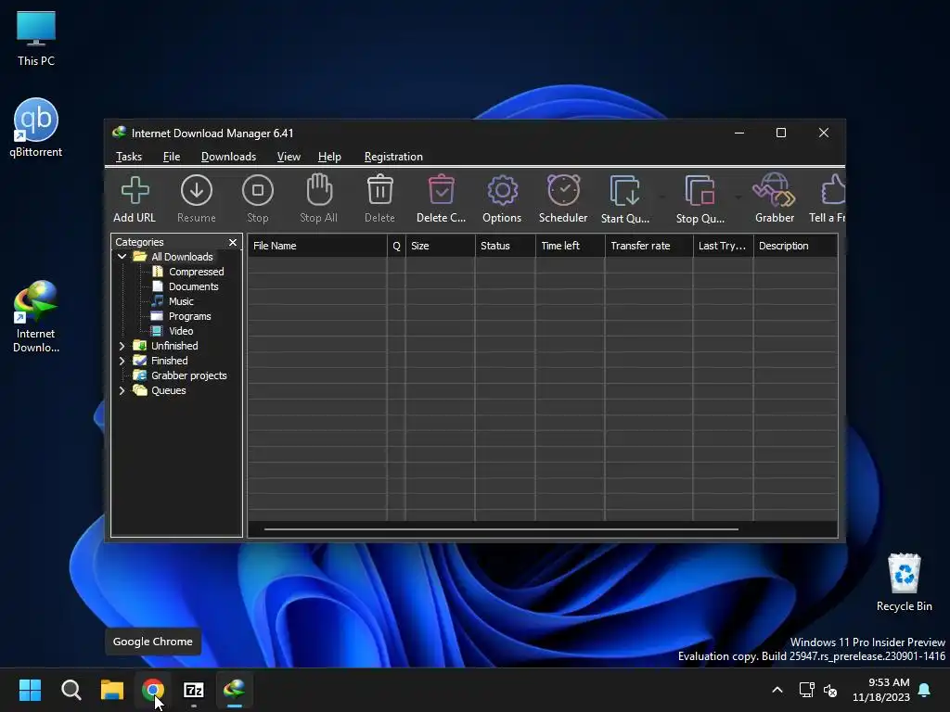The image size is (950, 712).
Task: Launch Google Chrome from taskbar
Action: 153,690
